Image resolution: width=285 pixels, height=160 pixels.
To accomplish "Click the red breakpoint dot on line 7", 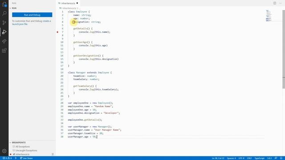I will pos(57,32).
